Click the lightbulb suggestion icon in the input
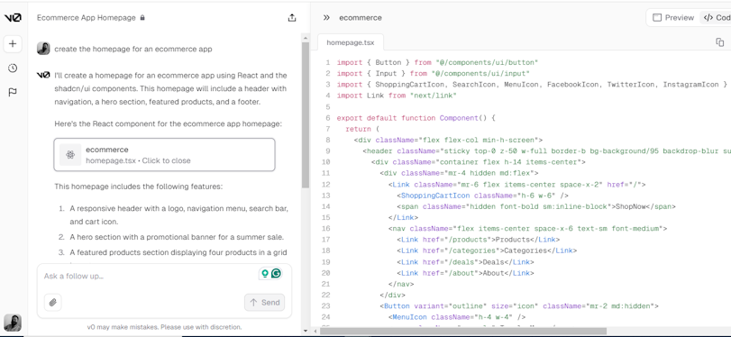The image size is (731, 337). [x=265, y=274]
